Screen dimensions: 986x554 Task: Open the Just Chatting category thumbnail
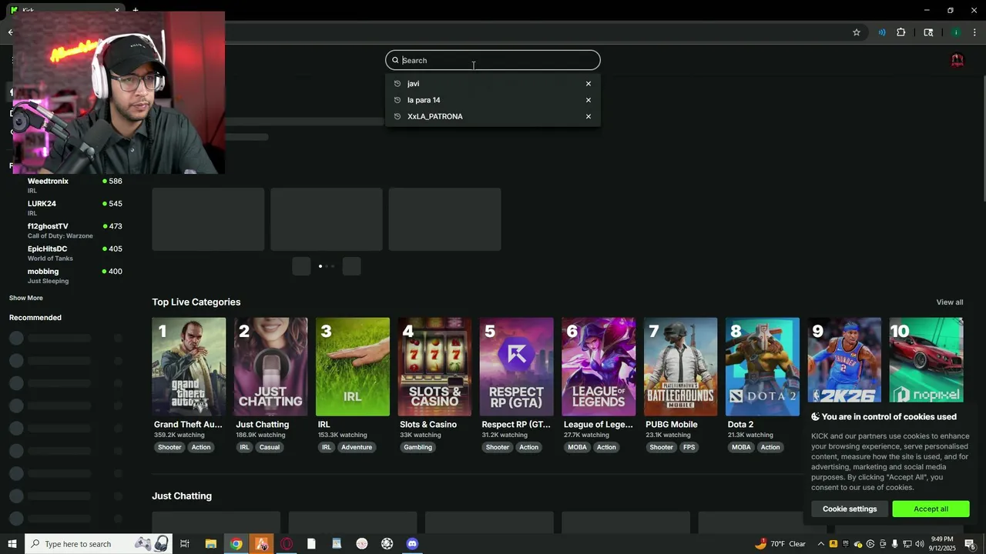click(270, 367)
